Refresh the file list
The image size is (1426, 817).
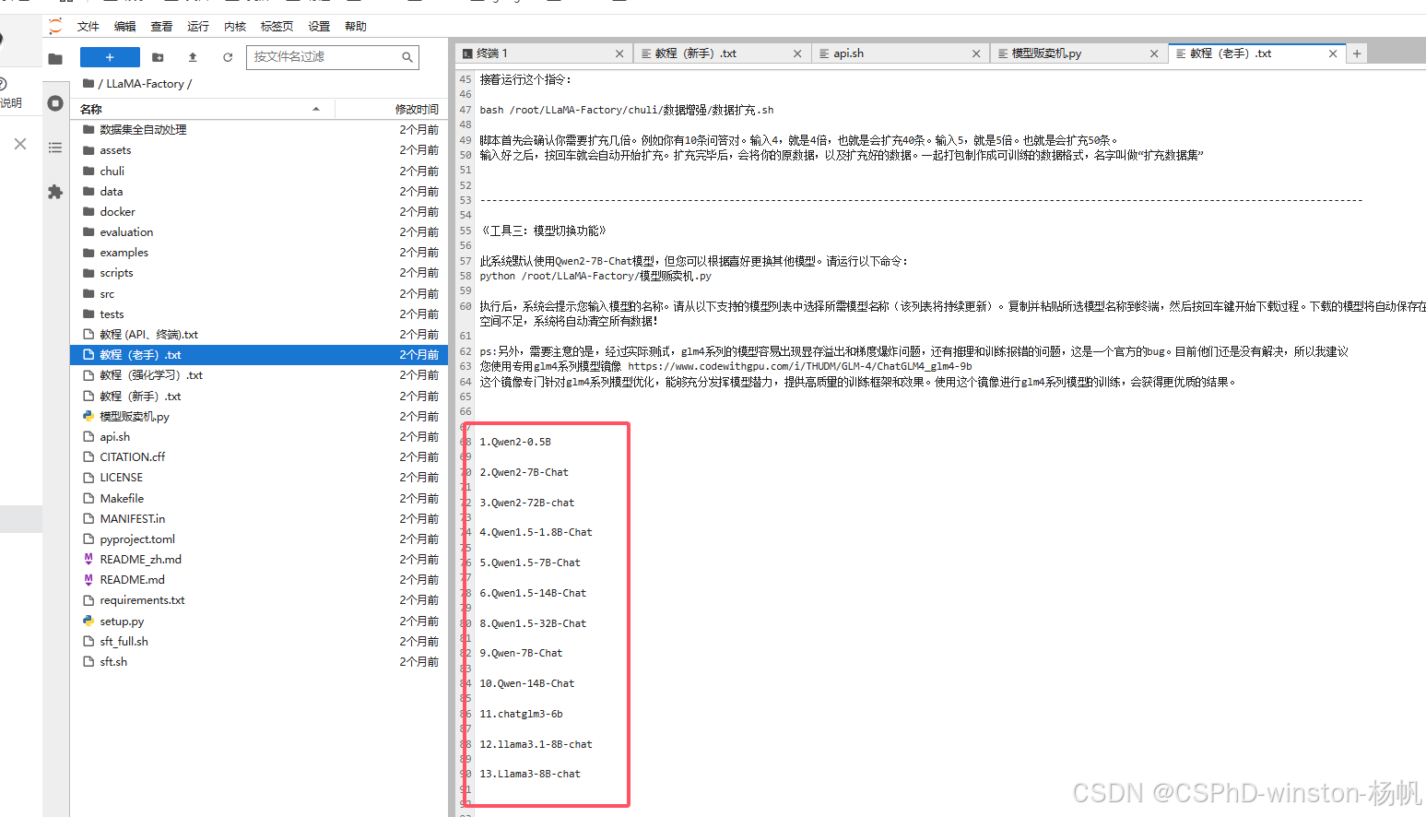tap(228, 57)
